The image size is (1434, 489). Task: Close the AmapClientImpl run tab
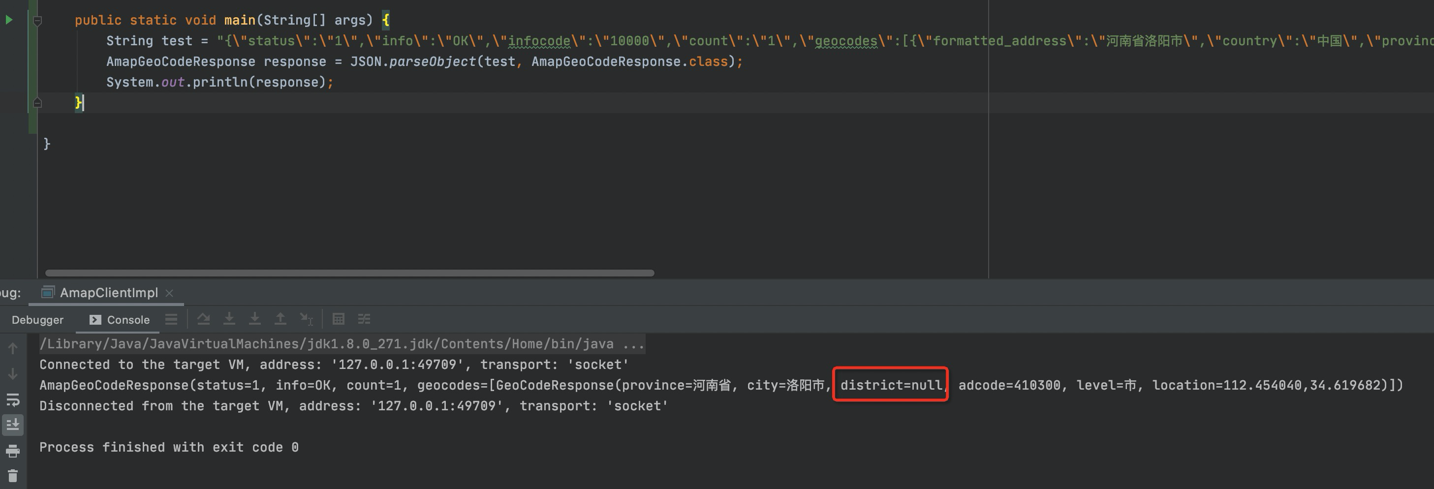pos(169,293)
